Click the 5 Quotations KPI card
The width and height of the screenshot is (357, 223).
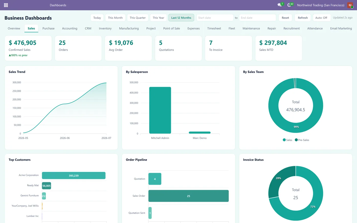click(178, 48)
